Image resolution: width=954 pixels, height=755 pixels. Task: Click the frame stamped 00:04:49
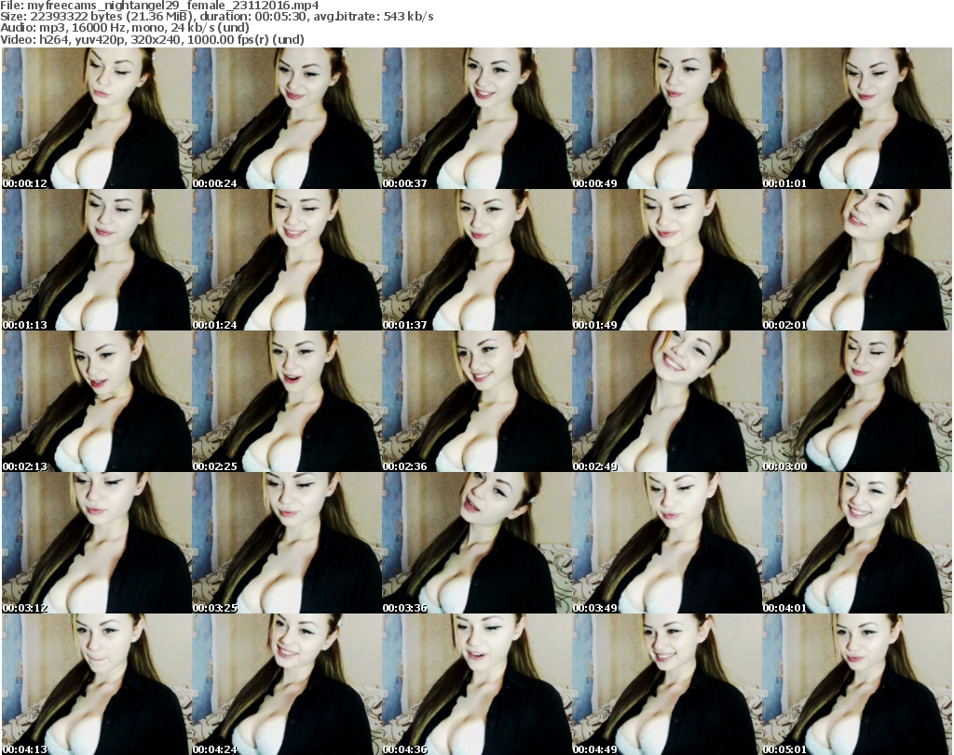(667, 684)
